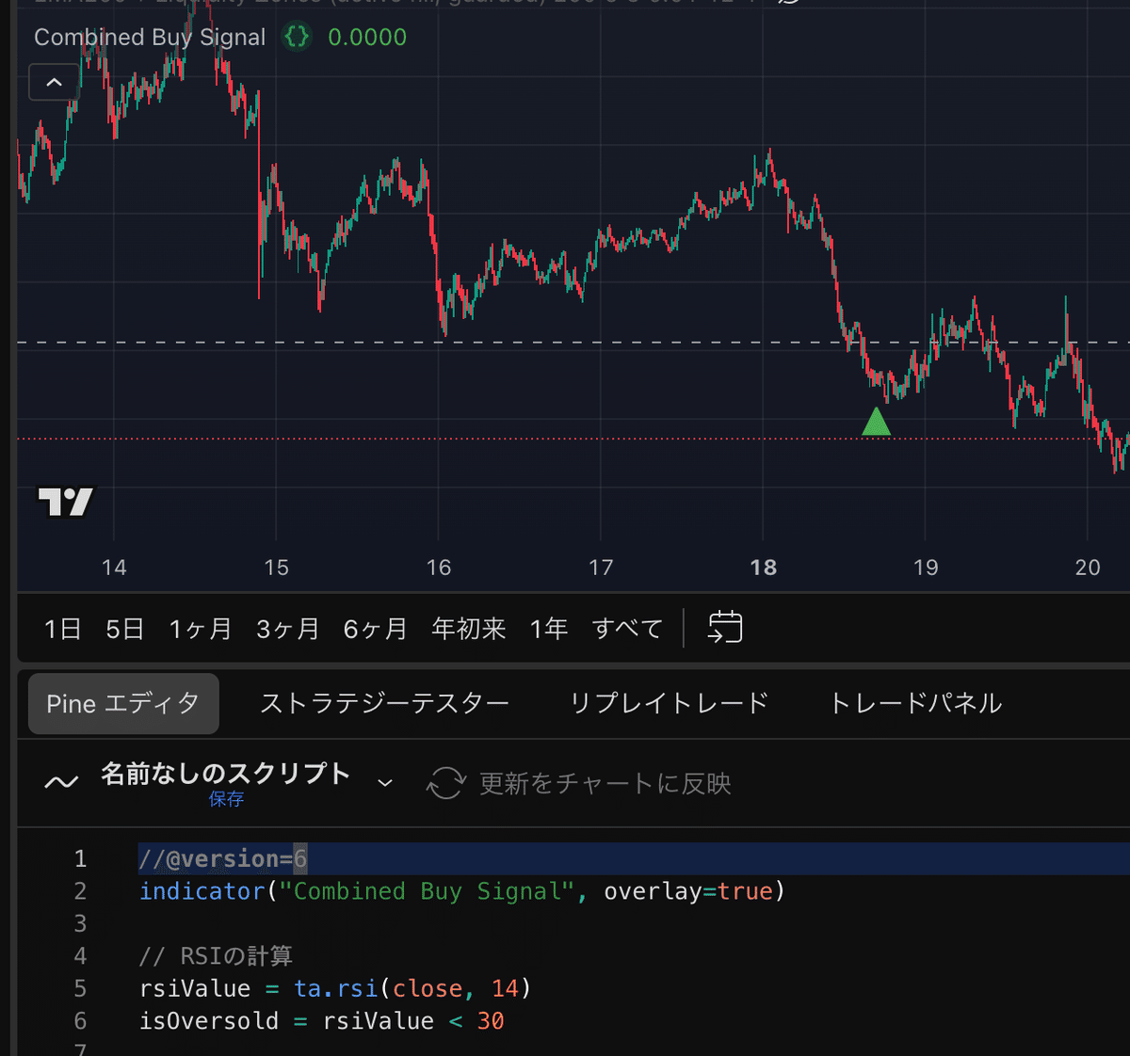This screenshot has height=1056, width=1130.
Task: Open the ストラテジーテスター tab
Action: [x=384, y=704]
